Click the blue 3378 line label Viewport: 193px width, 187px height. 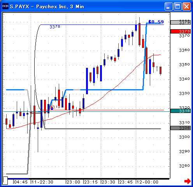click(55, 27)
